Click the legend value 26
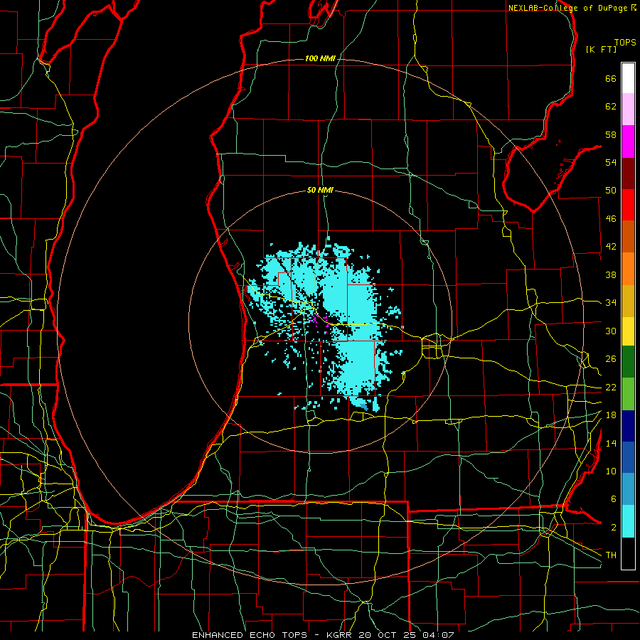This screenshot has width=640, height=640. pos(611,359)
